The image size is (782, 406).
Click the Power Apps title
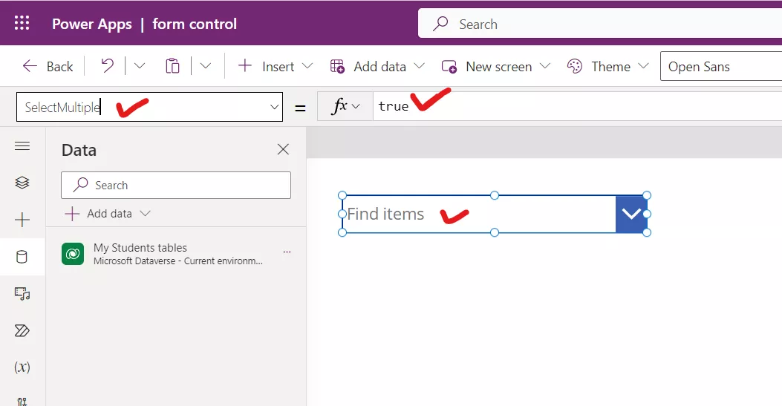[x=92, y=24]
